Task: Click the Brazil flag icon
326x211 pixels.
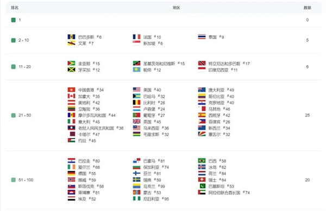Action: (202, 161)
